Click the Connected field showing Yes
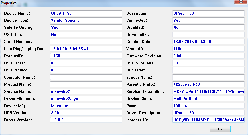 pos(208,20)
